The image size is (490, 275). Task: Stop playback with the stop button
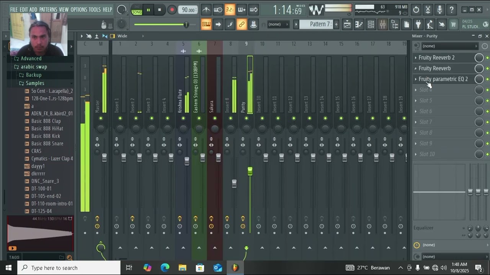tap(160, 10)
